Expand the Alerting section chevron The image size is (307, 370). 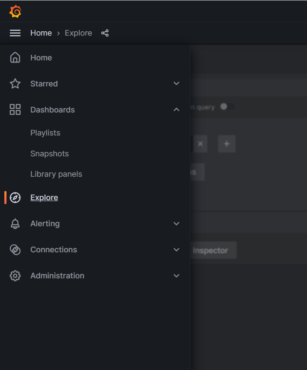[x=176, y=224]
